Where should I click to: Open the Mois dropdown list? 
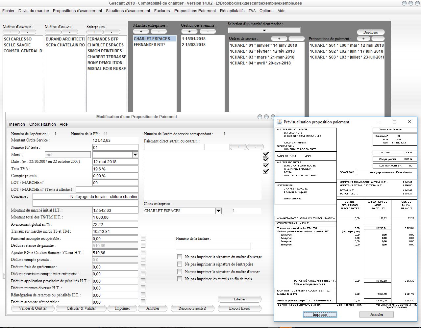pos(135,155)
